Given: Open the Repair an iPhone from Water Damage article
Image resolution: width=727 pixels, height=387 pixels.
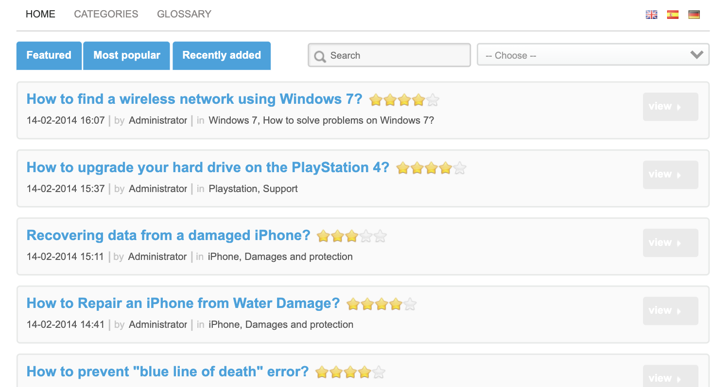Looking at the screenshot, I should click(183, 303).
